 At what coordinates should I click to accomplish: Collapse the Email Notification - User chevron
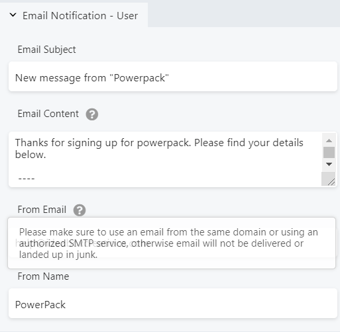click(13, 15)
